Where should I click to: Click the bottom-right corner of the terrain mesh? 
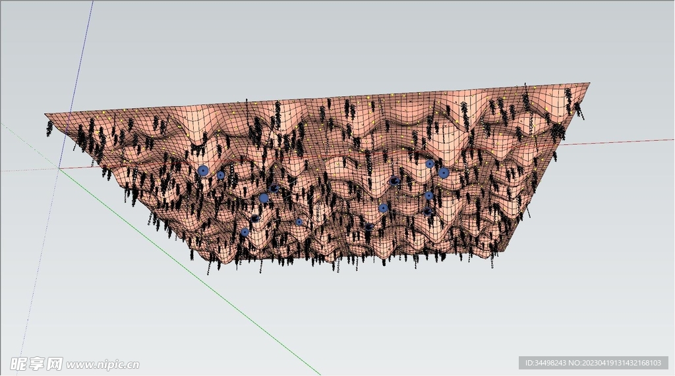493,255
